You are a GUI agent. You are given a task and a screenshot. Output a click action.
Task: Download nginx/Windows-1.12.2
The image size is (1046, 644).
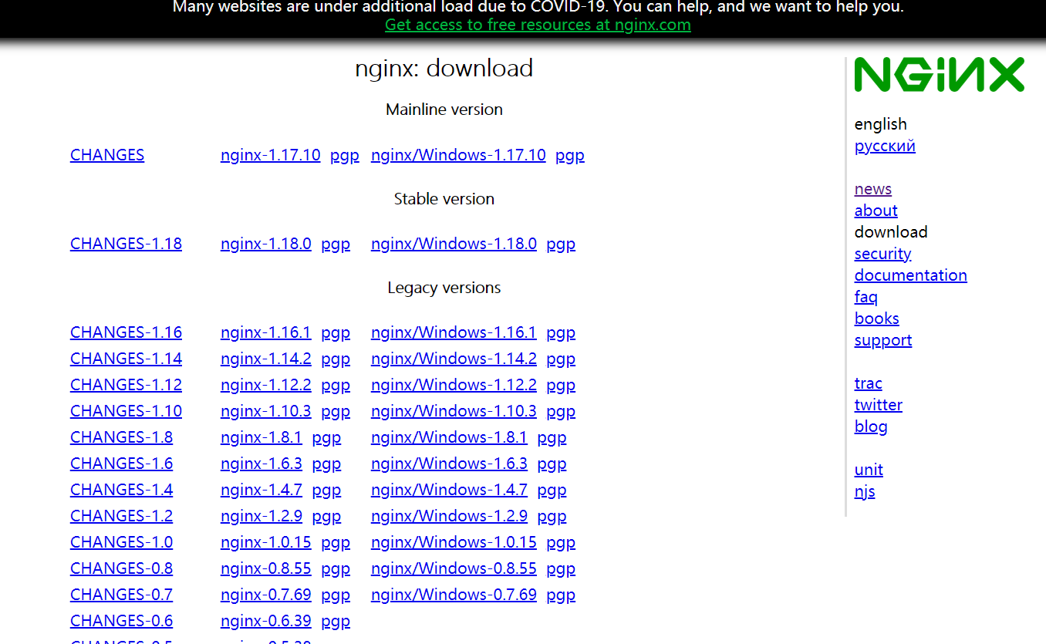454,385
